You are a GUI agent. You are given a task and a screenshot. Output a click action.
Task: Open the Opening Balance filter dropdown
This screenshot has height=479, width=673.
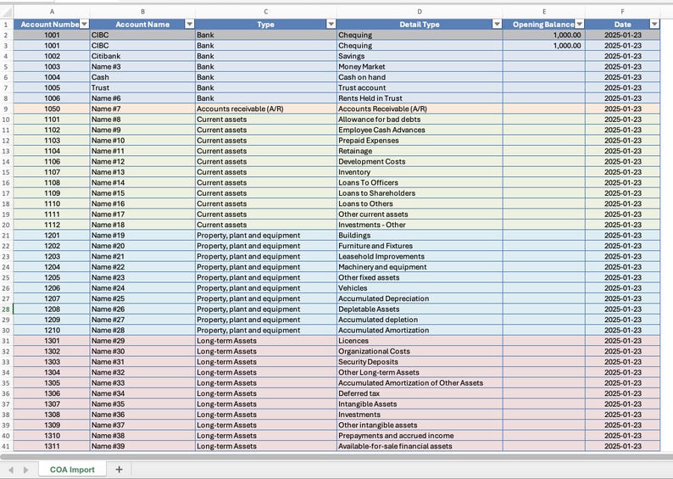(580, 25)
